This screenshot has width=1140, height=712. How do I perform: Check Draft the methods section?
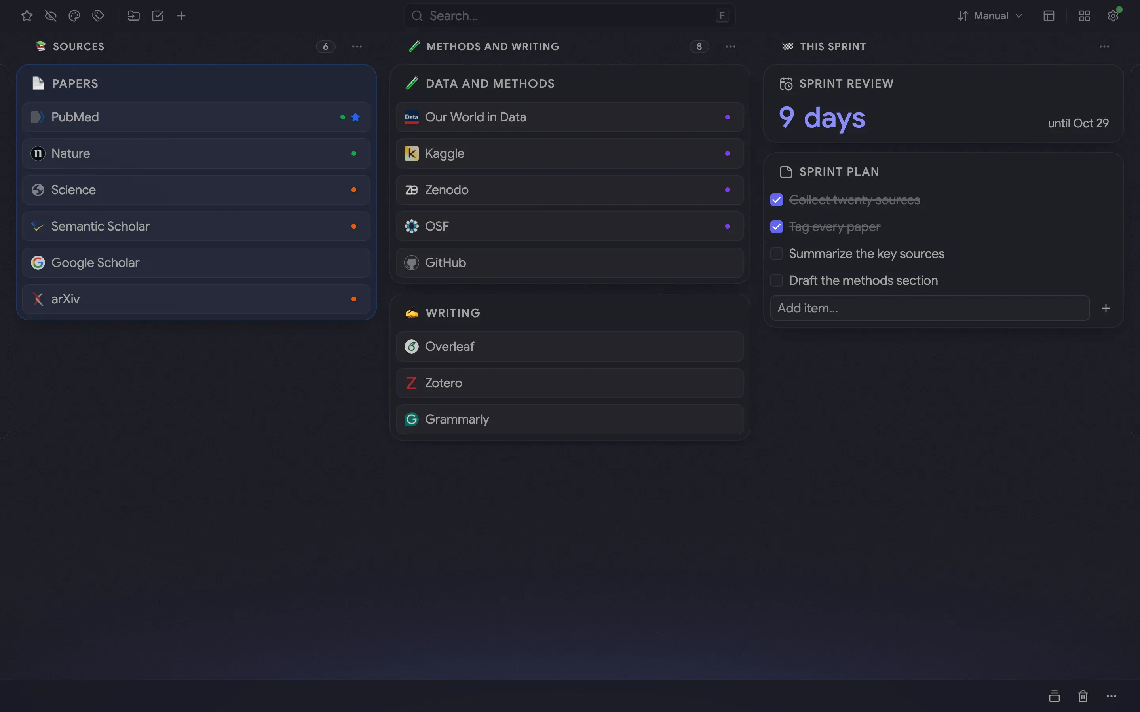(776, 280)
